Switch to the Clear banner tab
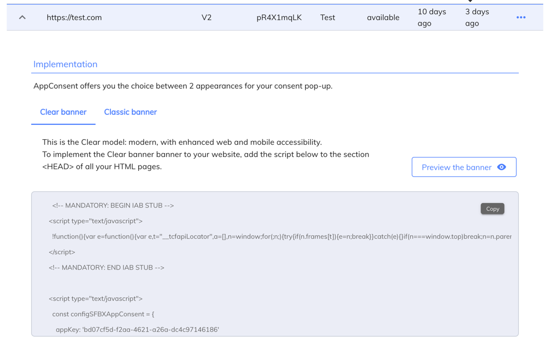Viewport: 550px width, 350px height. point(63,112)
